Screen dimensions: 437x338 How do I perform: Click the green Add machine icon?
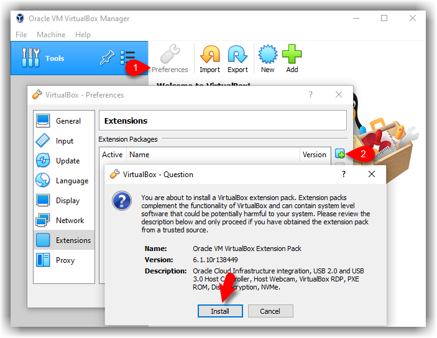pos(292,58)
